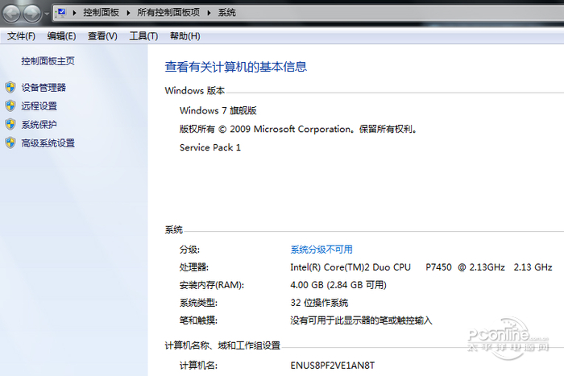This screenshot has height=376, width=564.
Task: Click the 计算机名称、域和工作组设置 section header
Action: (222, 345)
